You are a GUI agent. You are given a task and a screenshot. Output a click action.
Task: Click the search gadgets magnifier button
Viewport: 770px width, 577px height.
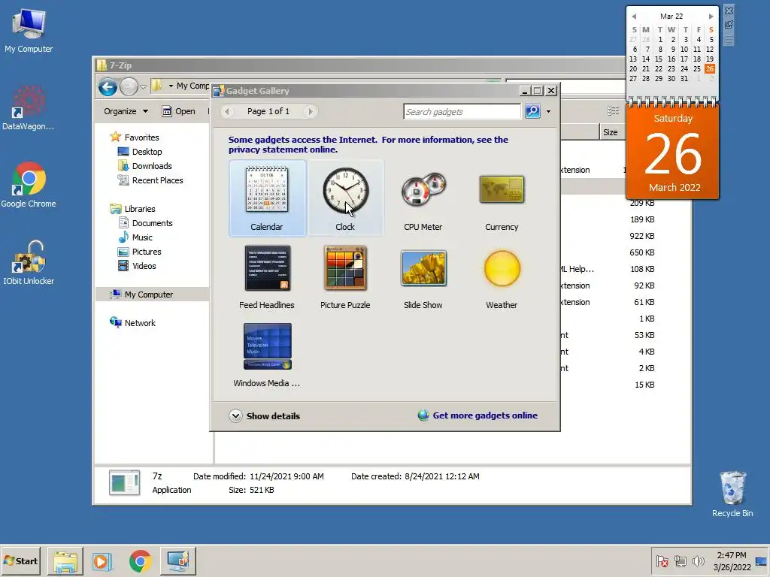[x=533, y=111]
